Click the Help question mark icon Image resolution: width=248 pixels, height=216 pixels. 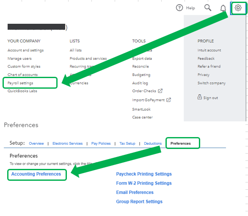179,8
